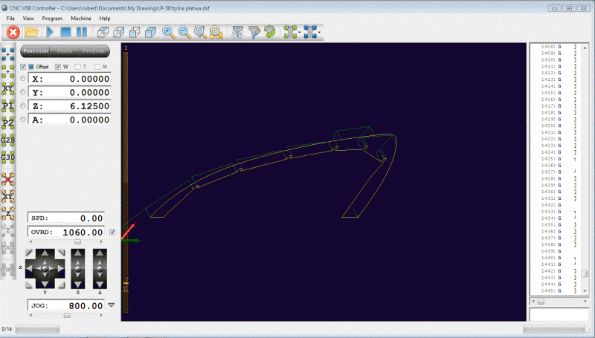Click the Zoom Out magnifier icon
The width and height of the screenshot is (595, 338).
coord(184,32)
